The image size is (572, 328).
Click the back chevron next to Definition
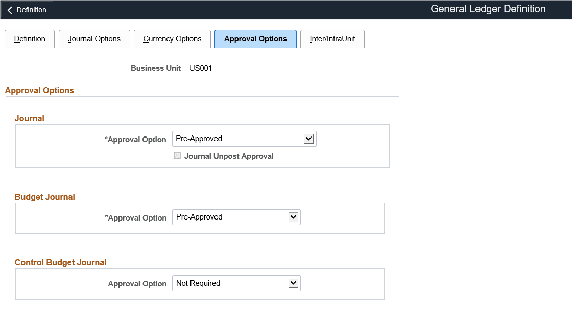click(x=10, y=9)
